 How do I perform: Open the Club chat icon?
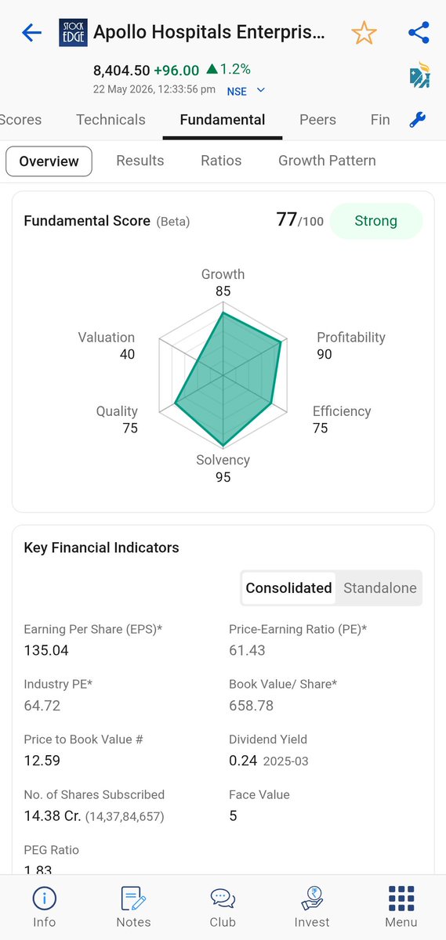[x=223, y=907]
